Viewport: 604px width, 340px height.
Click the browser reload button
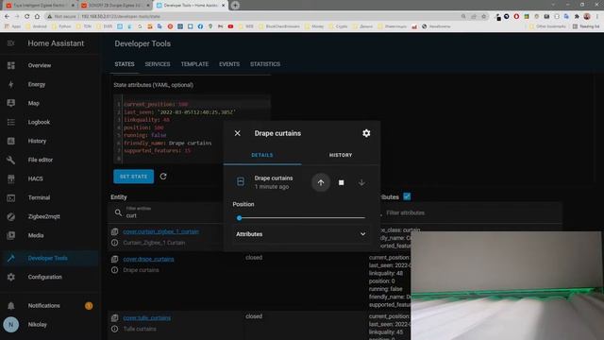(x=26, y=17)
